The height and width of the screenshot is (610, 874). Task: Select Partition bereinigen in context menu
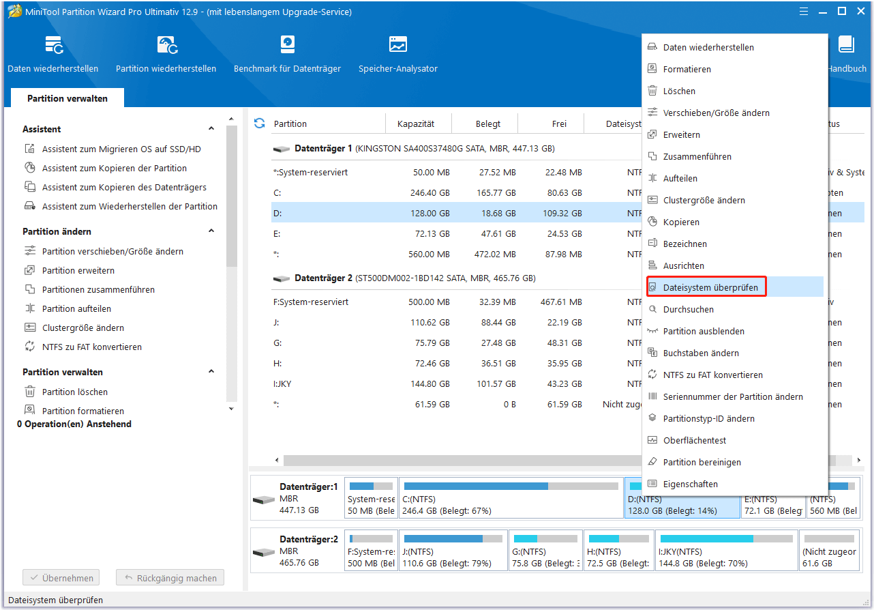tap(735, 462)
